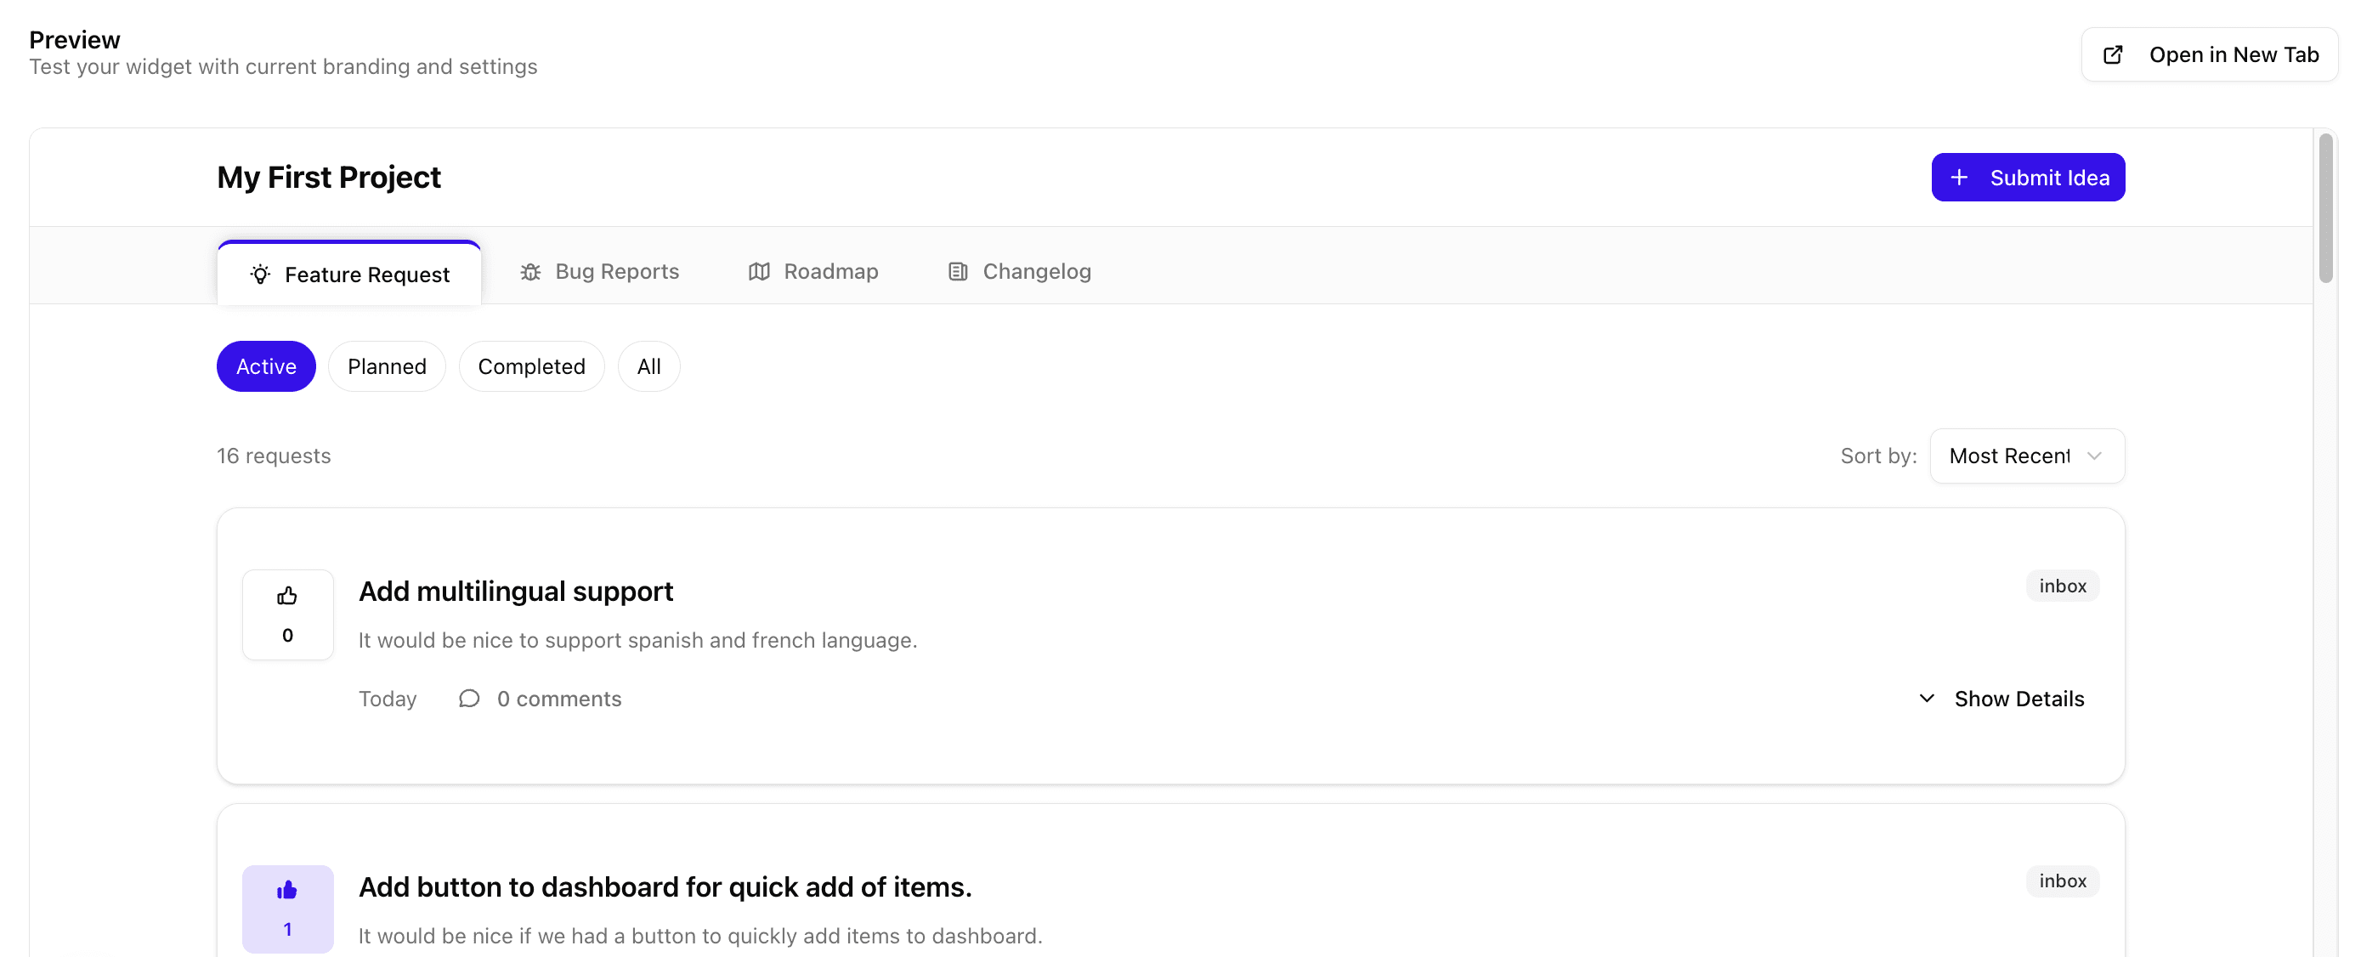Switch filter to Planned requests
Image resolution: width=2361 pixels, height=957 pixels.
pos(387,365)
